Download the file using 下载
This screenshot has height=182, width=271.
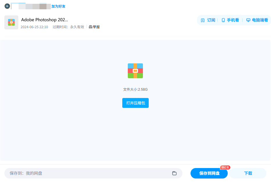pyautogui.click(x=247, y=173)
